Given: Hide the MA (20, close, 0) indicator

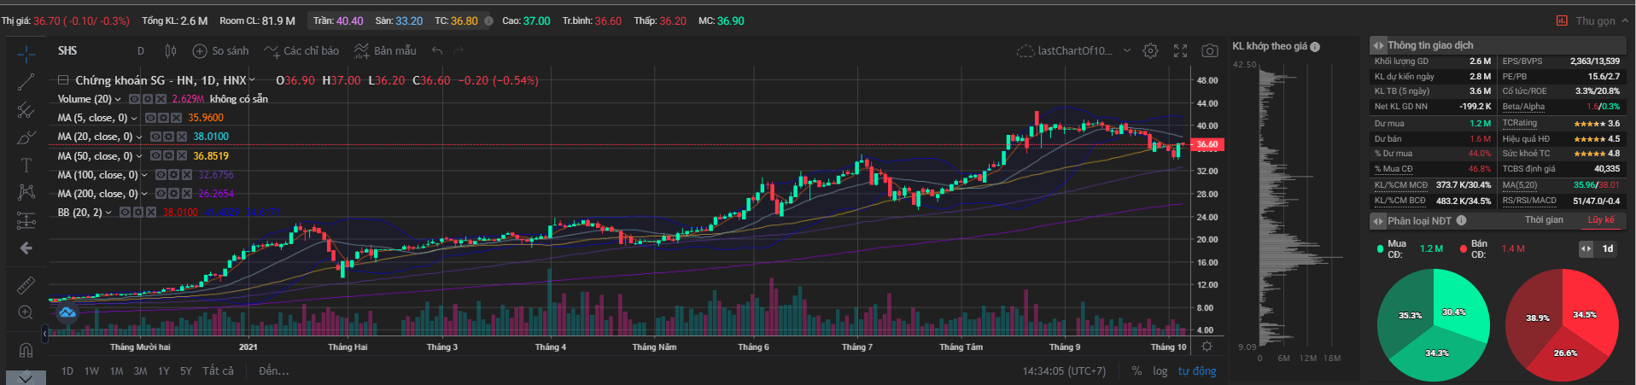Looking at the screenshot, I should pyautogui.click(x=155, y=137).
